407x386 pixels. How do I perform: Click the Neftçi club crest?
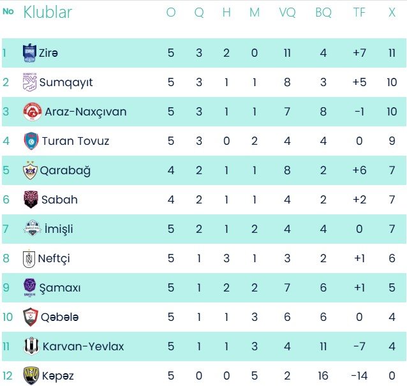click(29, 258)
